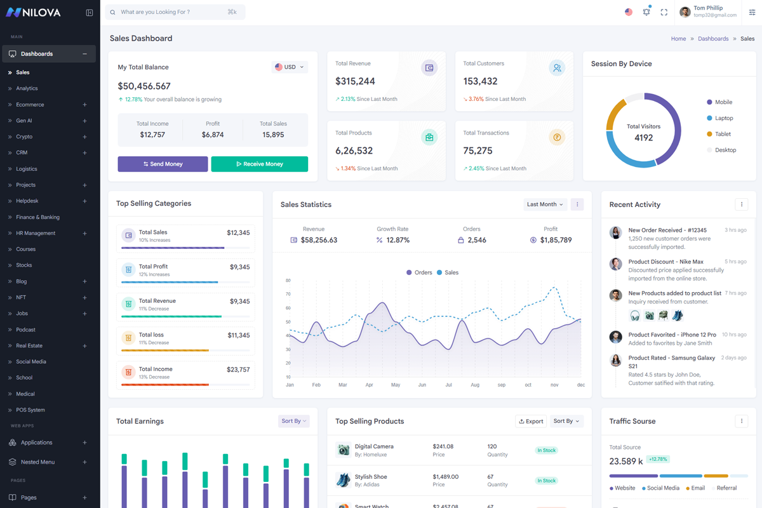Image resolution: width=762 pixels, height=508 pixels.
Task: Click the Send Money button
Action: [163, 164]
